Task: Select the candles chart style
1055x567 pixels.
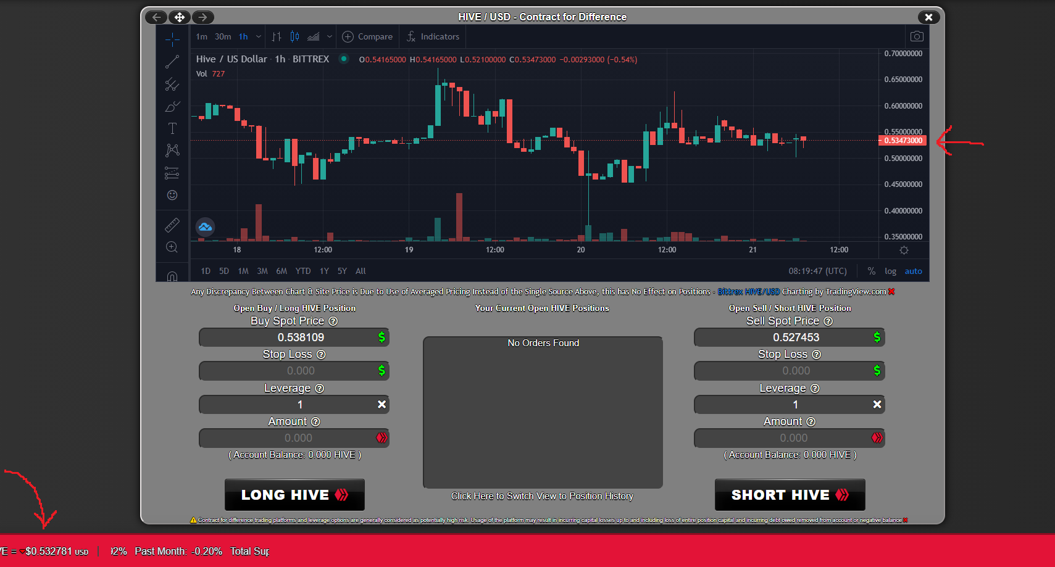Action: 295,36
